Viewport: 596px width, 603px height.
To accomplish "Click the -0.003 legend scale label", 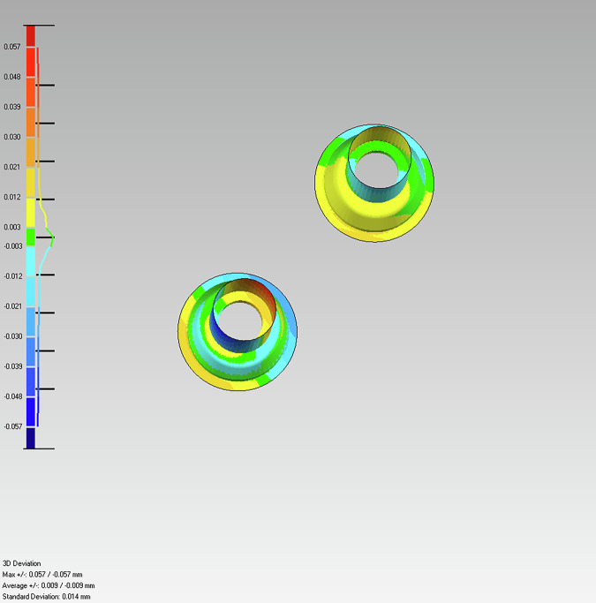I will pos(13,246).
